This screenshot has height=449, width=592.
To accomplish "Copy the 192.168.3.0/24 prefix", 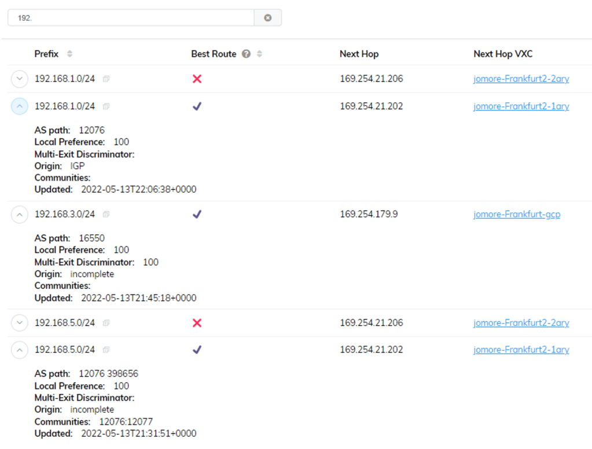I will (x=106, y=215).
